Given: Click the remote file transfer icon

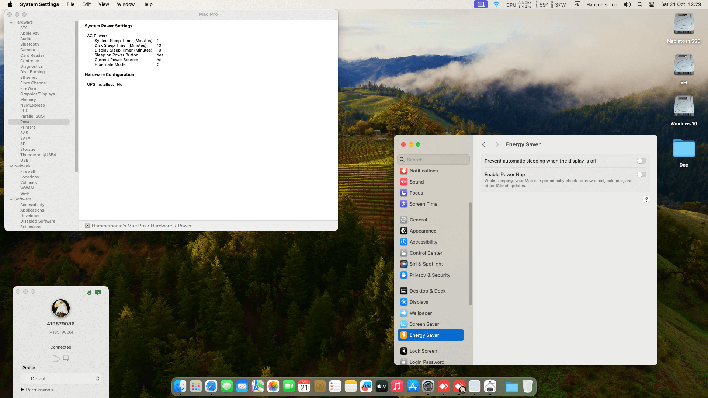Looking at the screenshot, I should click(x=56, y=358).
